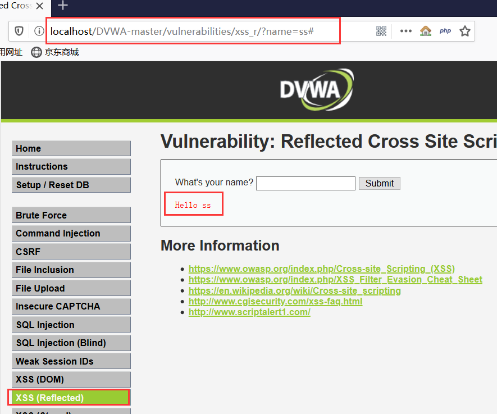497x414 pixels.
Task: Open SQL Injection (Blind) page
Action: click(71, 343)
